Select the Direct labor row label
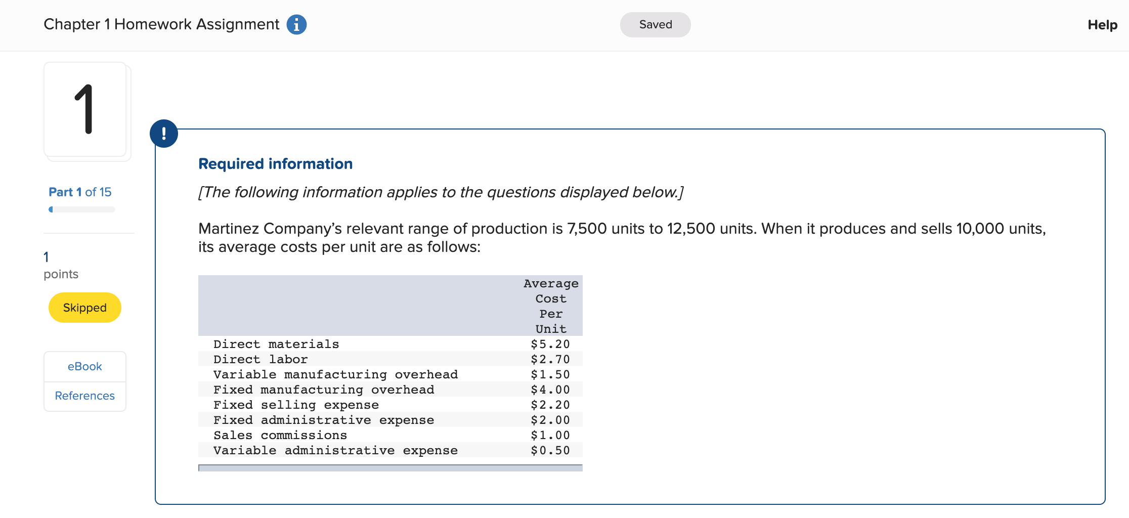The width and height of the screenshot is (1129, 518). [260, 359]
